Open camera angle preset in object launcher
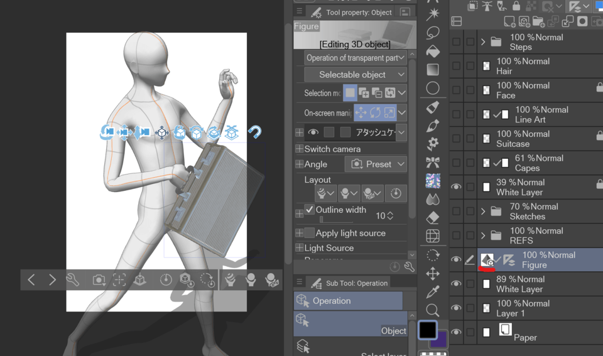Viewport: 603px width, 356px height. 99,279
